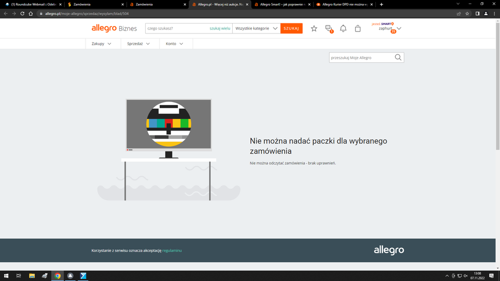The image size is (500, 281).
Task: Click the magnifier icon in Moje Allegro search
Action: tap(398, 57)
